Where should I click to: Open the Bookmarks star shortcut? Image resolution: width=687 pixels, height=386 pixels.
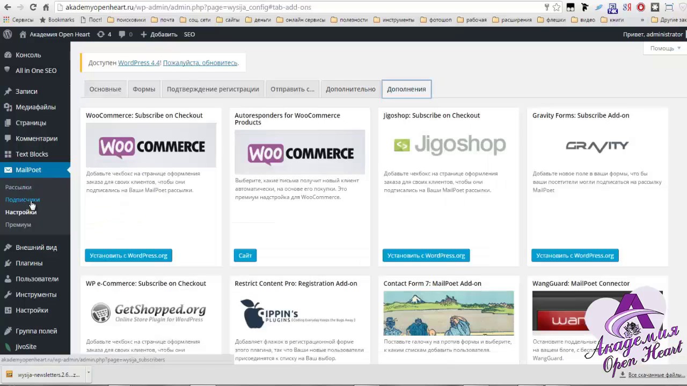[56, 20]
